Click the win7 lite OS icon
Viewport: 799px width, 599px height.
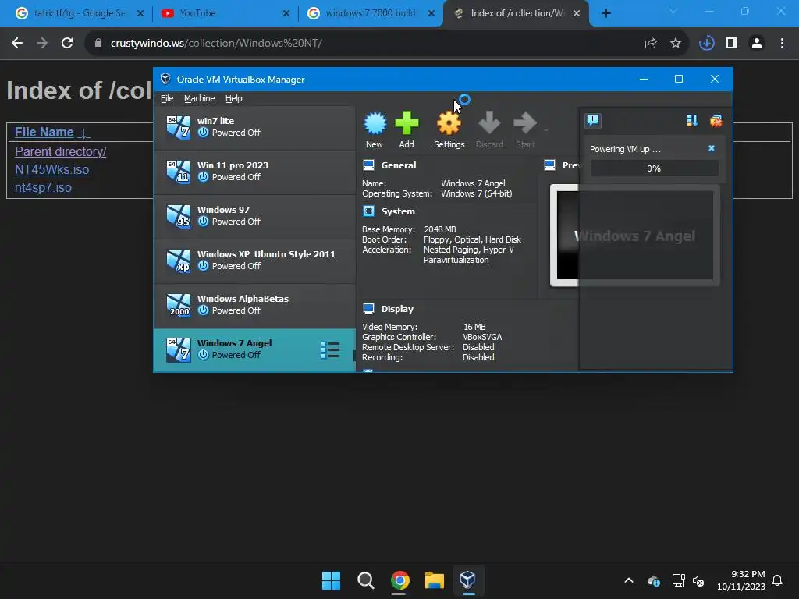coord(179,127)
